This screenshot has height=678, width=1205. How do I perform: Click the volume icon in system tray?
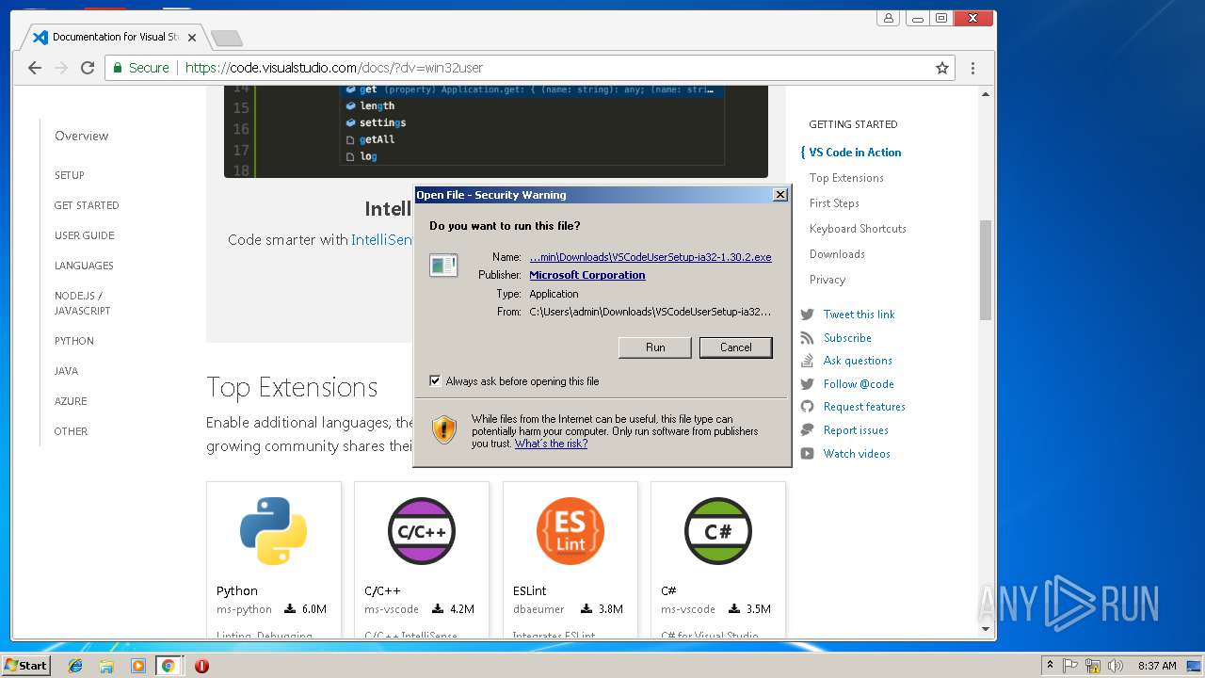point(1116,666)
